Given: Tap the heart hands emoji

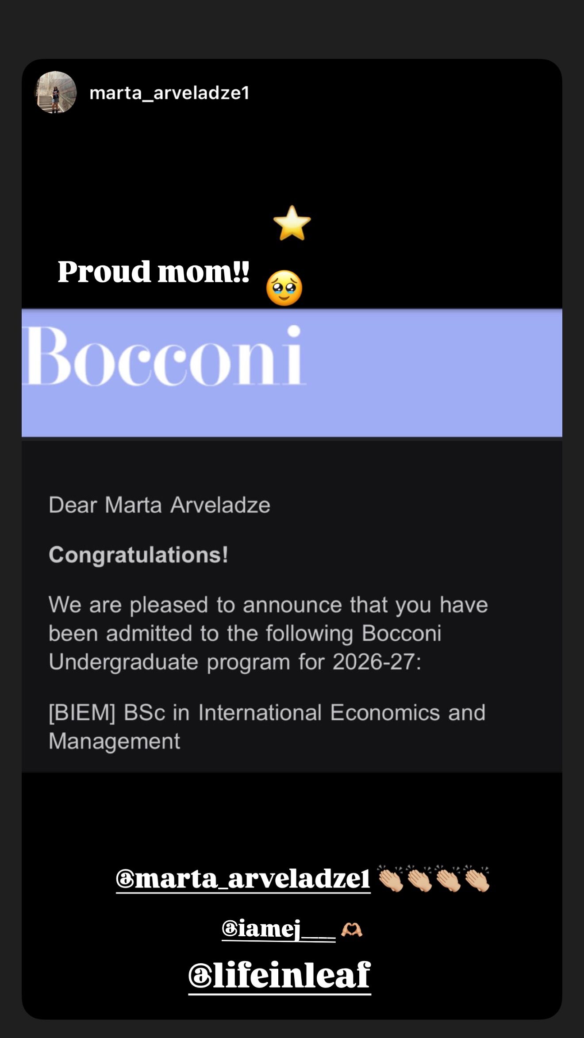Looking at the screenshot, I should point(352,930).
